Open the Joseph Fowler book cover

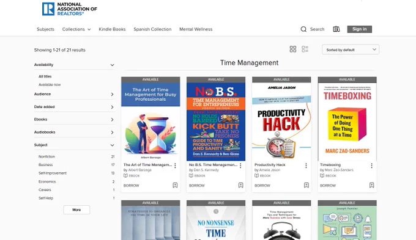[347, 222]
